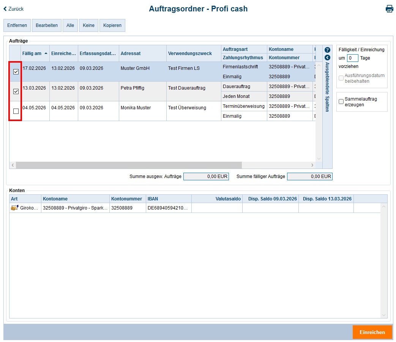
Task: Edit the selected order via Bearbeiten
Action: 46,25
